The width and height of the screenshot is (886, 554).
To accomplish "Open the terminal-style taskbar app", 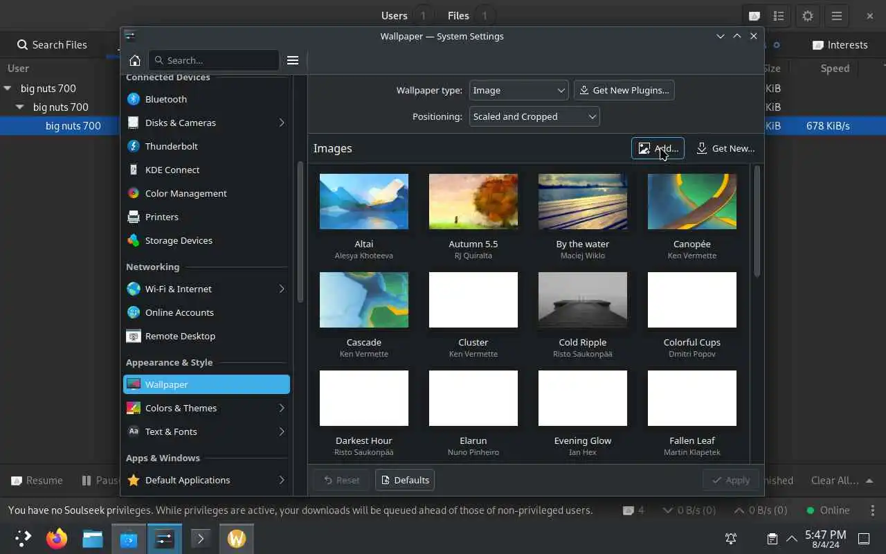I will coord(201,538).
